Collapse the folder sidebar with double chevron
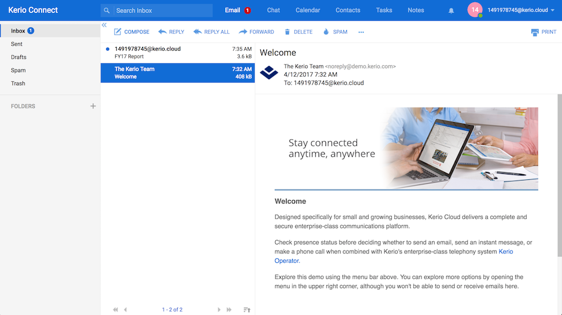Viewport: 562px width, 315px height. click(x=104, y=25)
